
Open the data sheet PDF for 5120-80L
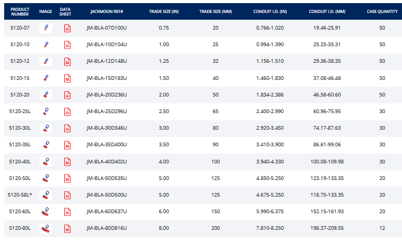[67, 228]
